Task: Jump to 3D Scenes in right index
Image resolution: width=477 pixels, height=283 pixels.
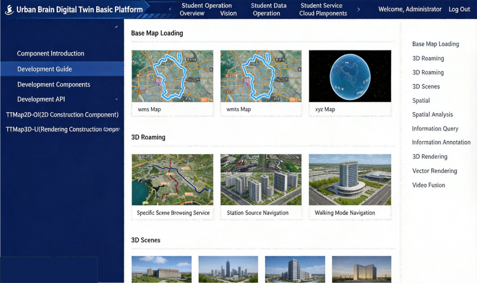Action: pos(426,87)
